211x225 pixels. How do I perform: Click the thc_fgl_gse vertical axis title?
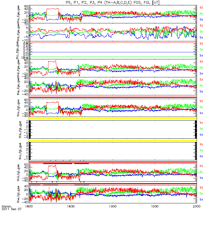coord(20,151)
